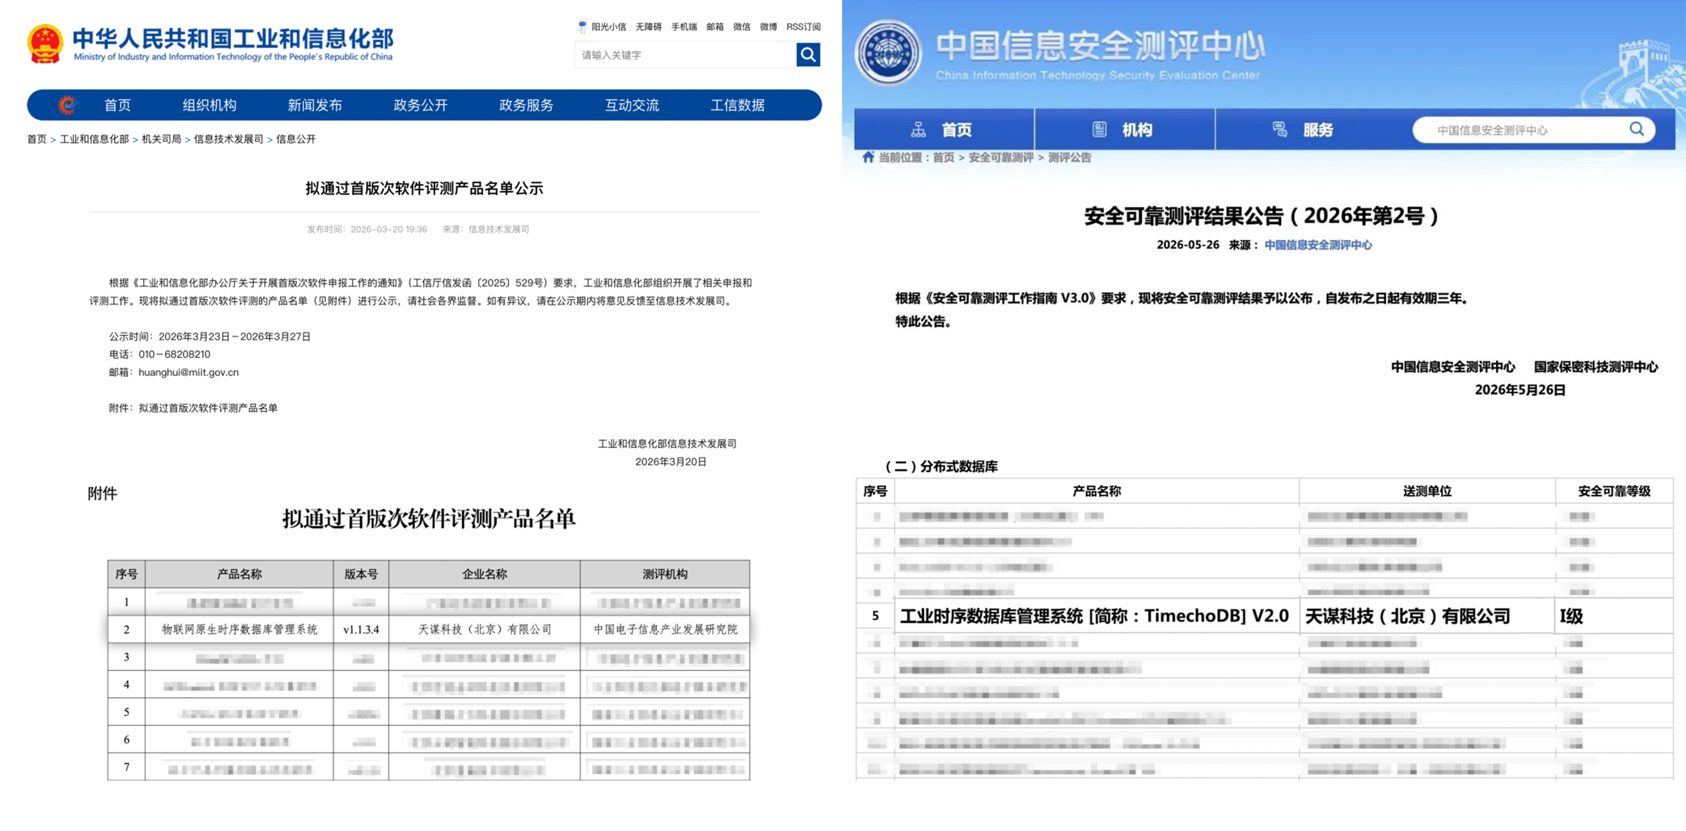Click 工业和信息化部 in MIIT breadcrumb
Screen dimensions: 1686x831
(x=94, y=139)
